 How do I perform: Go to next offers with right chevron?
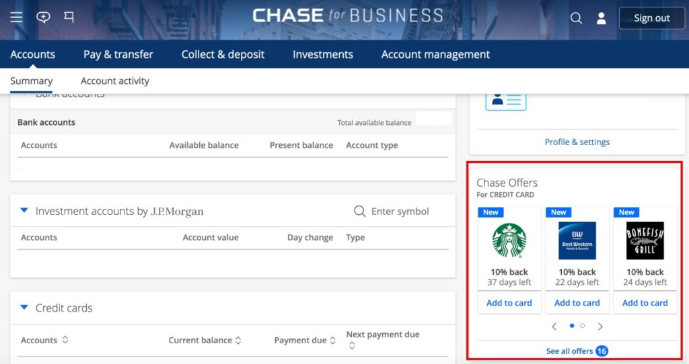(x=600, y=326)
